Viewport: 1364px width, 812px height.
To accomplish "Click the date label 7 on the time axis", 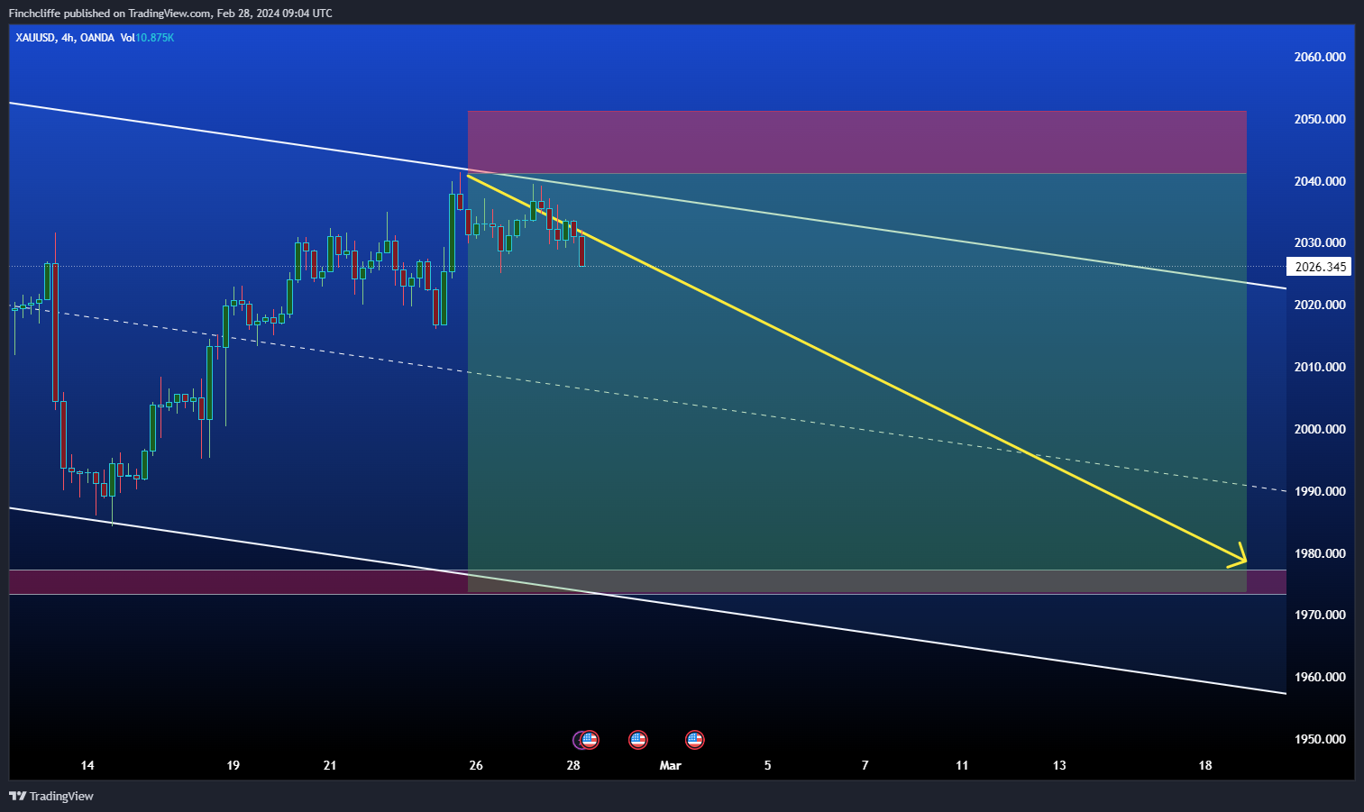I will click(865, 765).
